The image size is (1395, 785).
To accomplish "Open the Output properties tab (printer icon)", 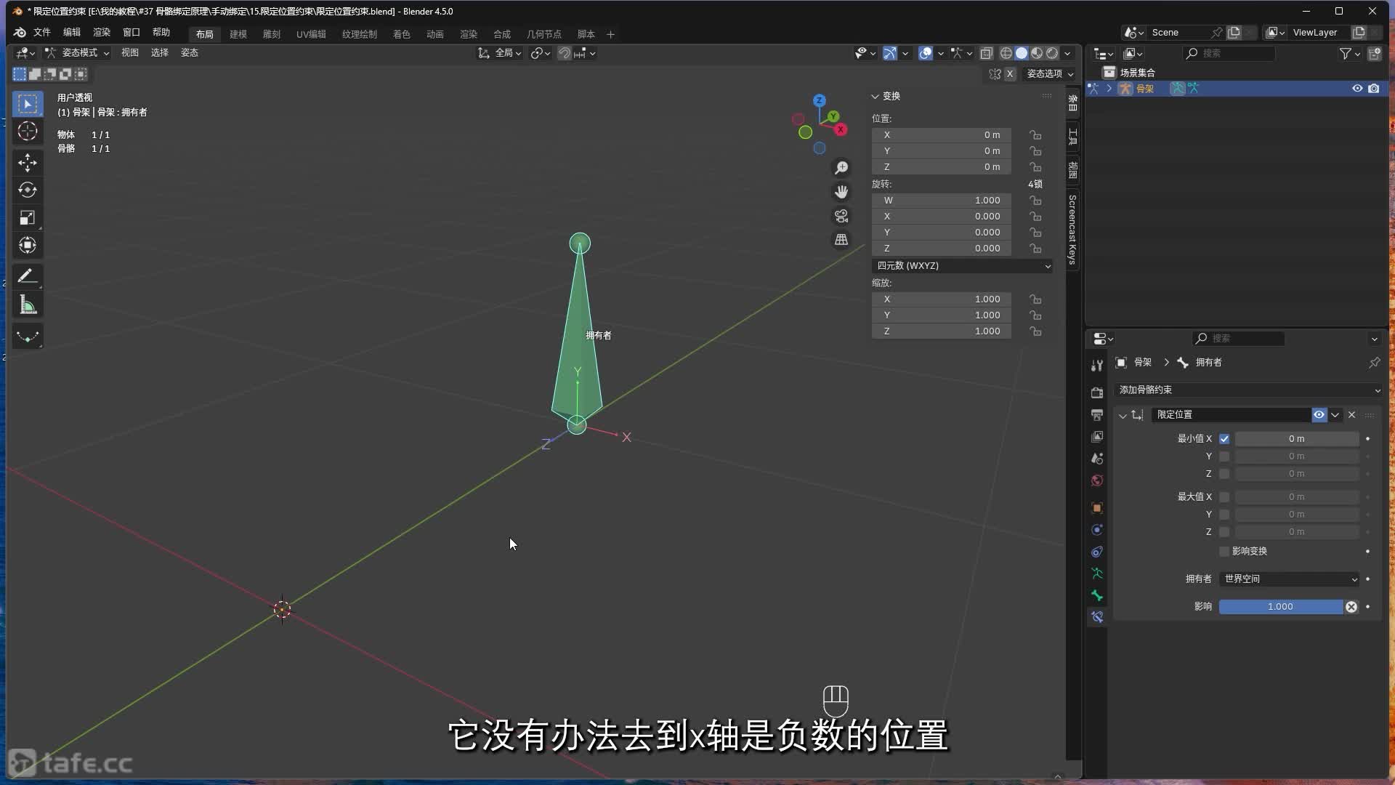I will point(1097,414).
